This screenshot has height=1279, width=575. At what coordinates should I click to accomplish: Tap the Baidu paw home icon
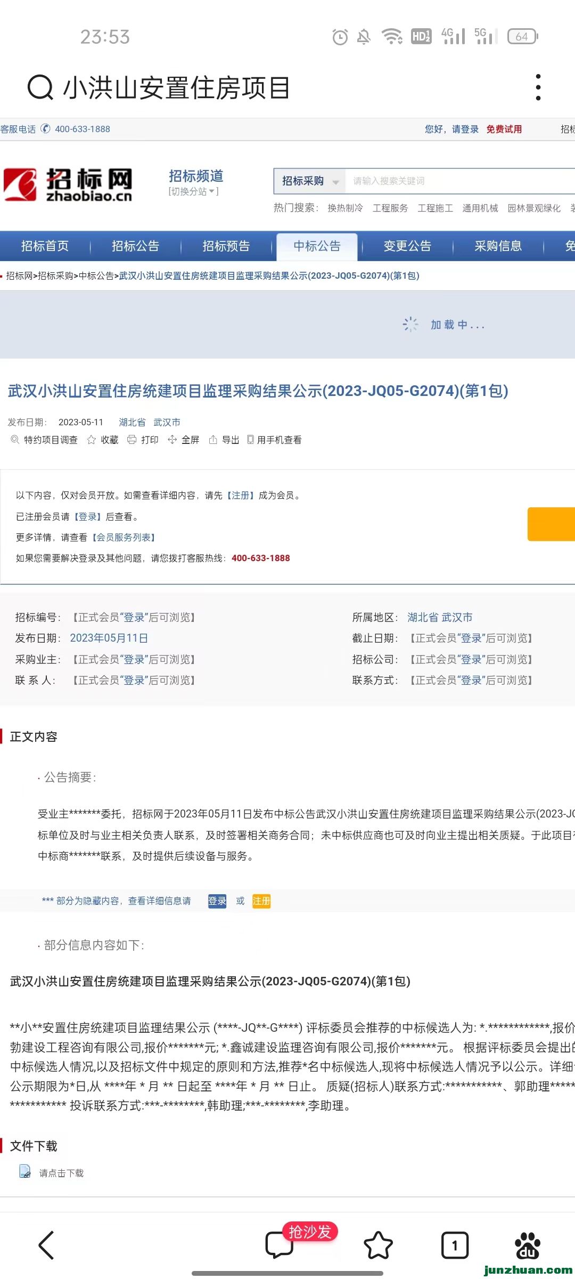pos(528,1245)
